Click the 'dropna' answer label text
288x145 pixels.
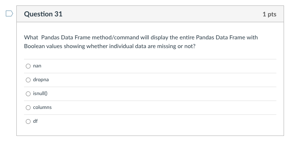[41, 80]
